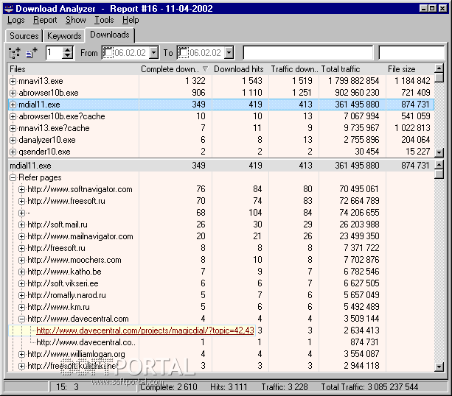Expand the mnavi13.exe file row
The height and width of the screenshot is (396, 452).
[x=13, y=81]
